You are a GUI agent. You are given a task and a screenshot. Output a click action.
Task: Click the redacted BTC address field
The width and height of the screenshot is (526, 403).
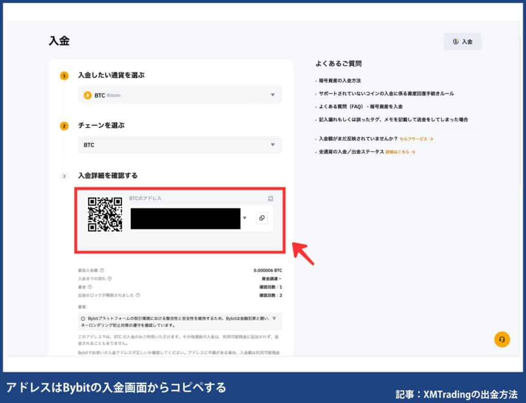pos(185,218)
